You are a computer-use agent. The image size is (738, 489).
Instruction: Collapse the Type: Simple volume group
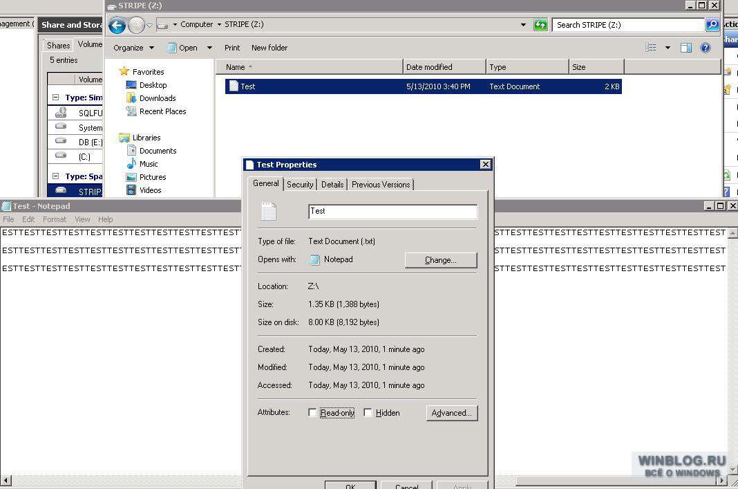point(55,98)
